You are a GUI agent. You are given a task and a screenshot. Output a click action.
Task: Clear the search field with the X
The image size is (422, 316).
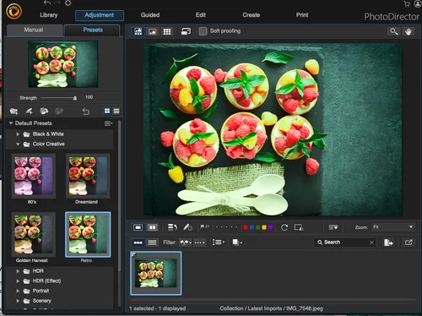[x=371, y=242]
